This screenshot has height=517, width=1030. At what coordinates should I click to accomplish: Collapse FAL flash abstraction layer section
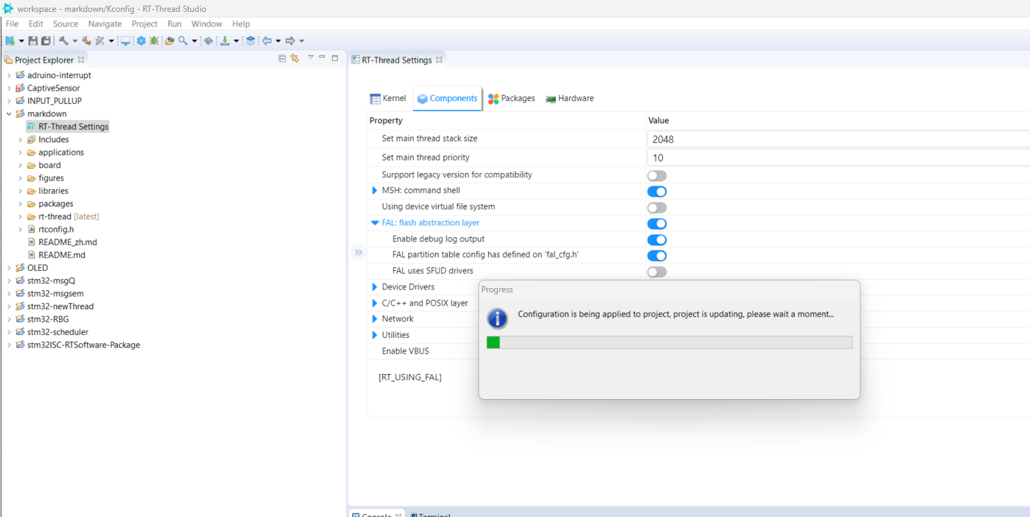[375, 223]
